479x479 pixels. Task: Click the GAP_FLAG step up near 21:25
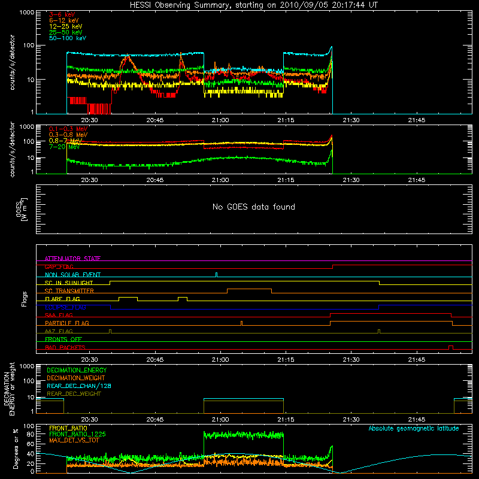(x=332, y=266)
